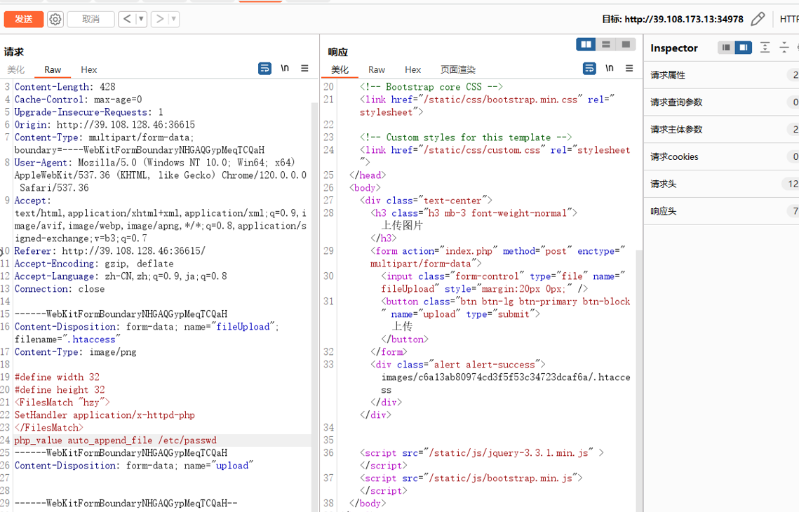Click the <FilesMatch "hzy"> line

[62, 403]
